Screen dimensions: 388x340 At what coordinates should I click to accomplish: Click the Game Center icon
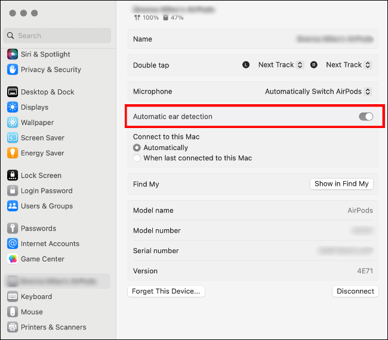point(13,259)
